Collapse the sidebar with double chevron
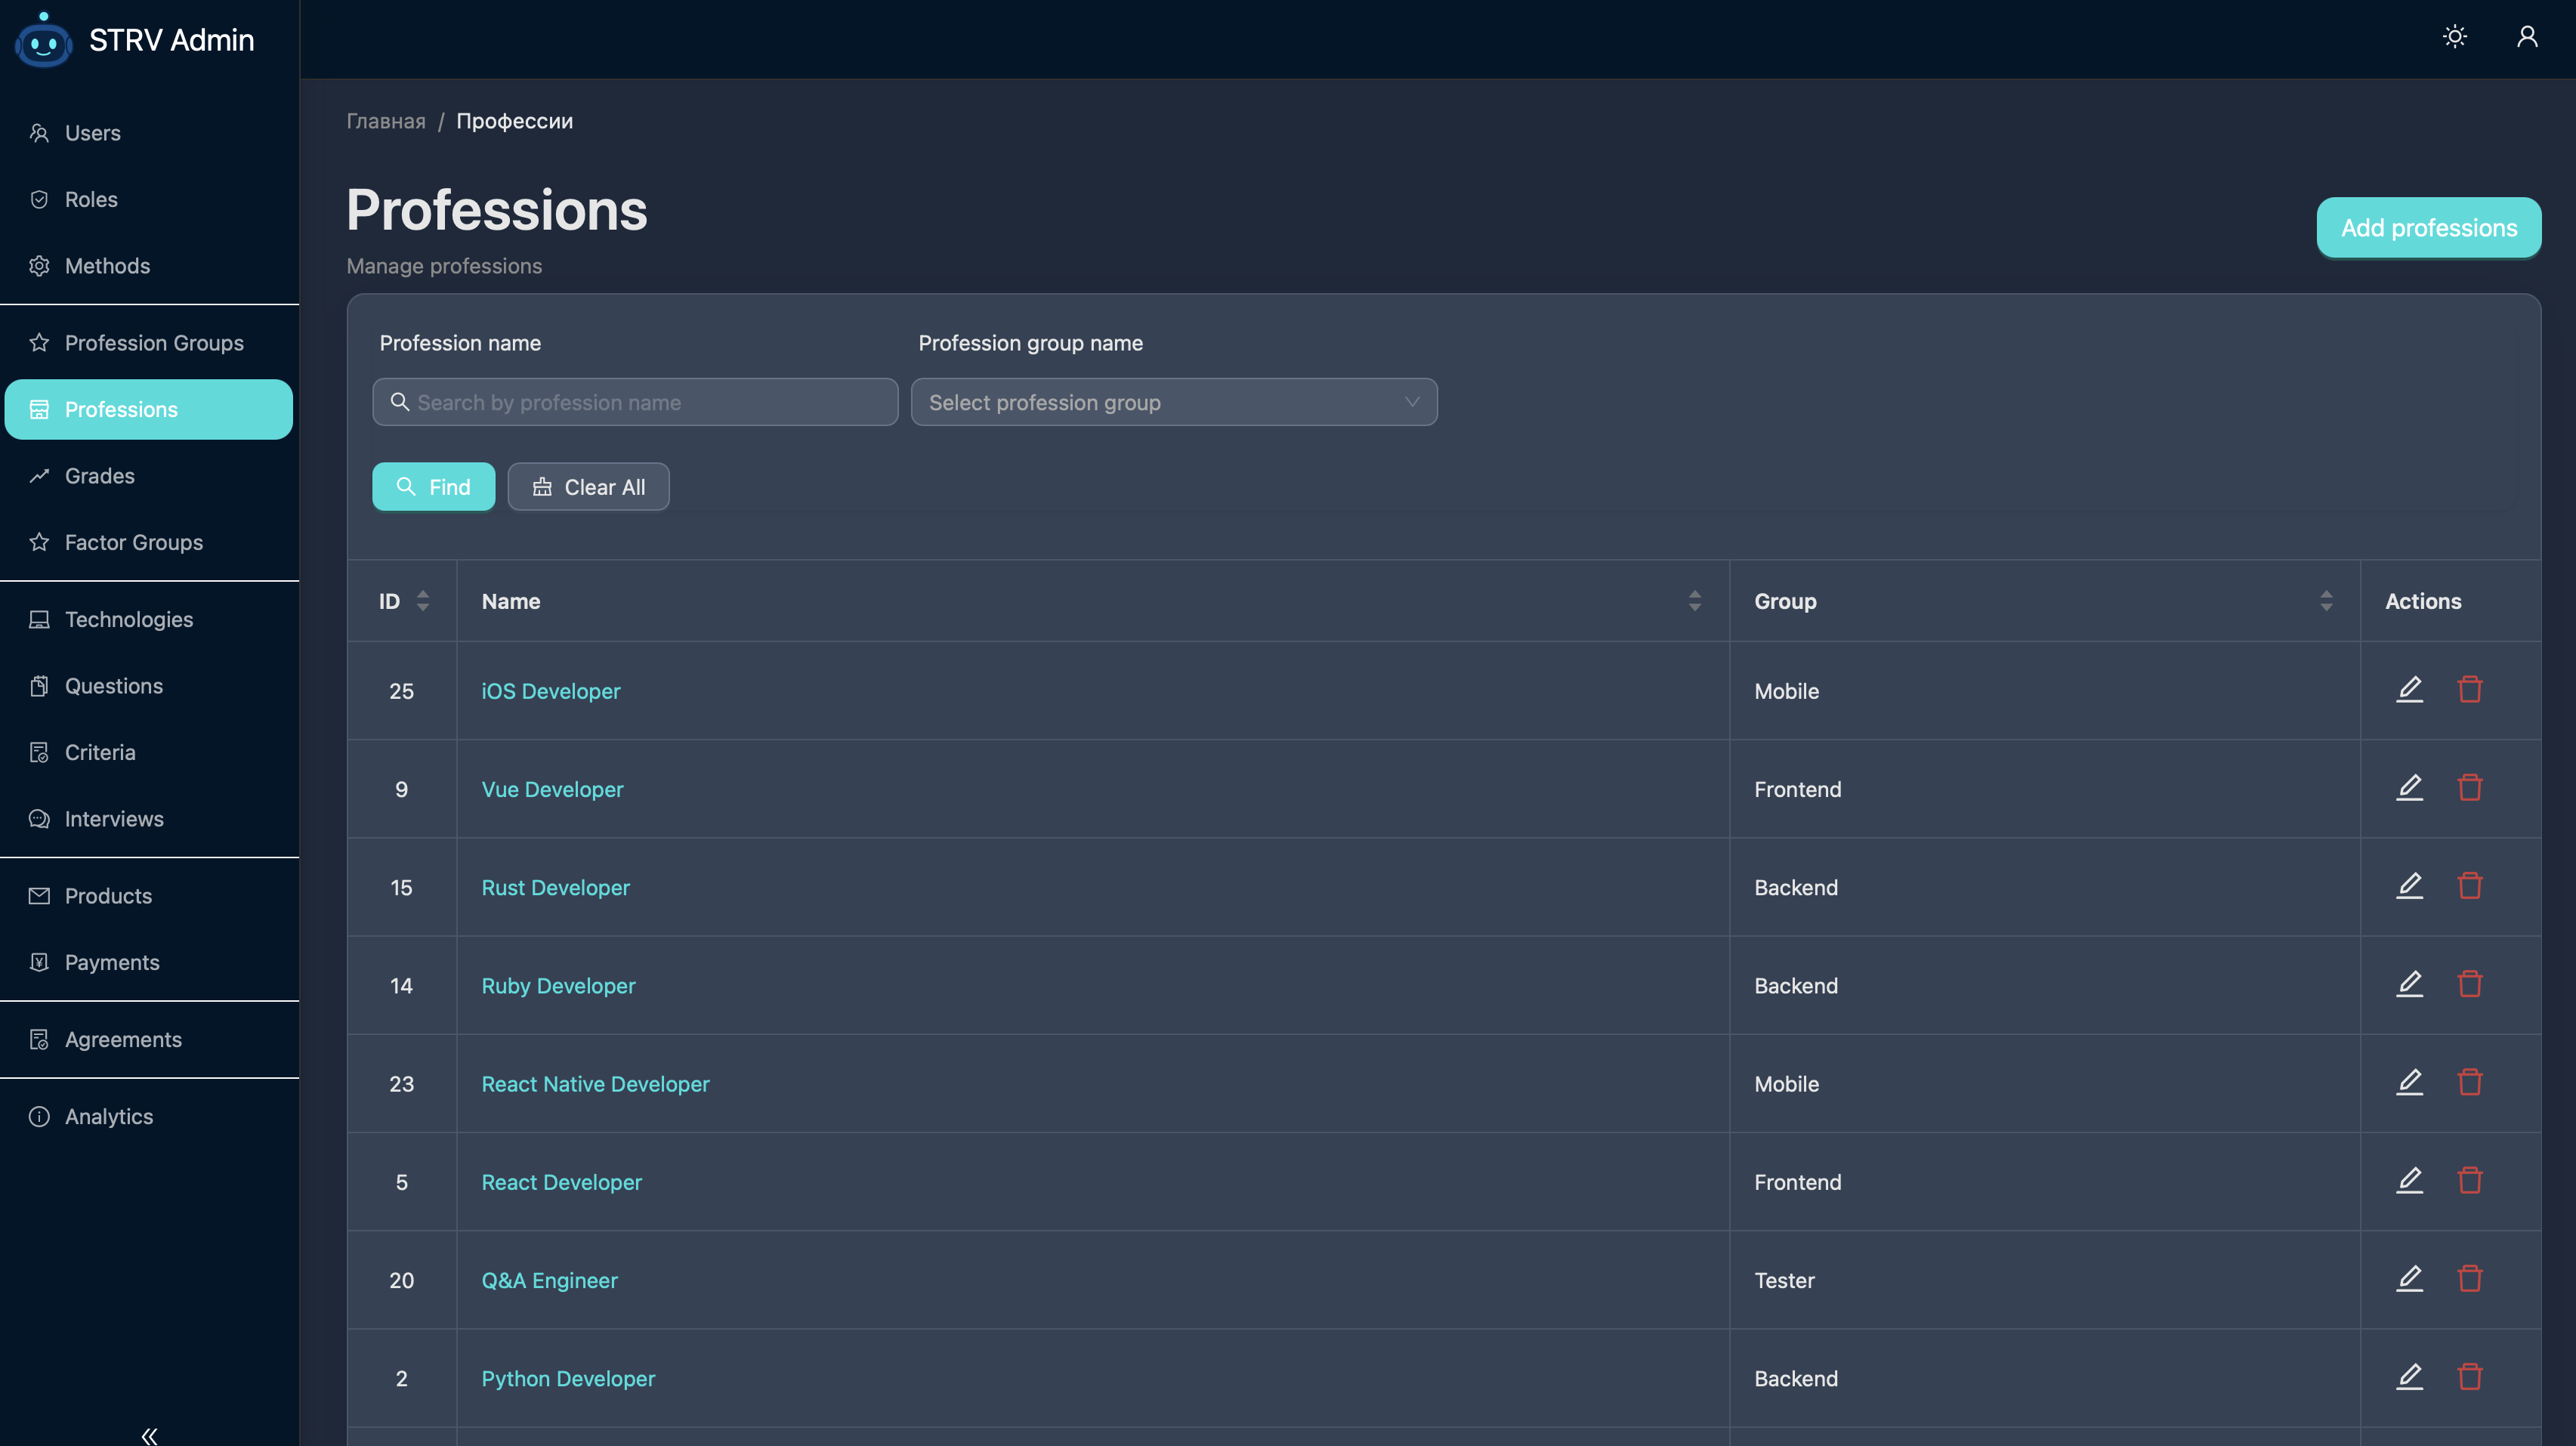 149,1435
